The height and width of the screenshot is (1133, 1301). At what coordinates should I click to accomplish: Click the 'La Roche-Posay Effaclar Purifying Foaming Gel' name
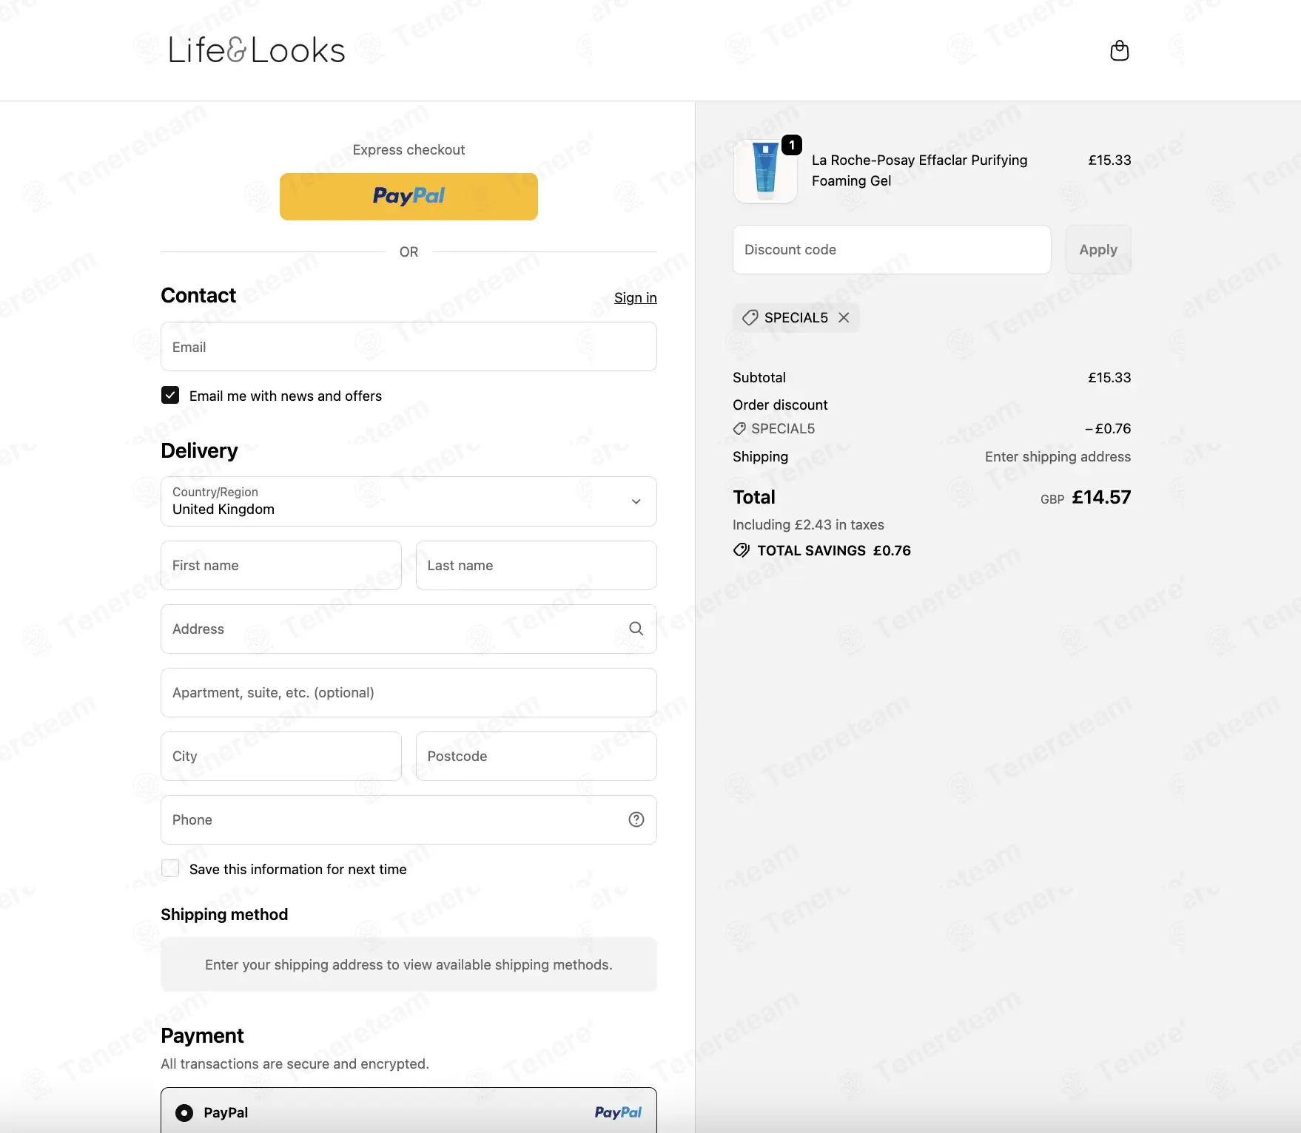(919, 170)
